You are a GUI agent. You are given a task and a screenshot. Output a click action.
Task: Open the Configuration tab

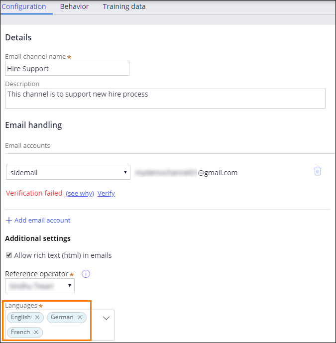click(x=24, y=7)
